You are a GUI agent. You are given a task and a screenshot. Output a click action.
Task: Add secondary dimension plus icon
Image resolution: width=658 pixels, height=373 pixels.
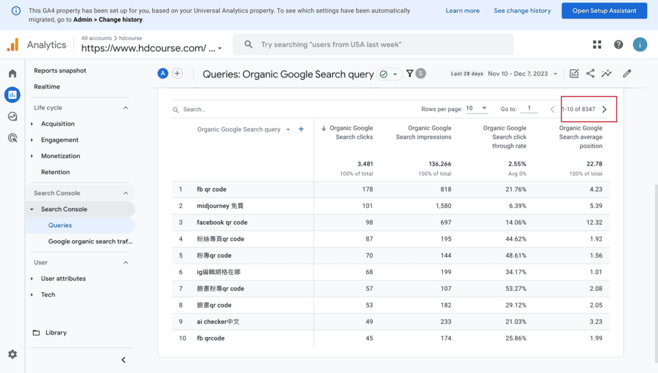301,129
